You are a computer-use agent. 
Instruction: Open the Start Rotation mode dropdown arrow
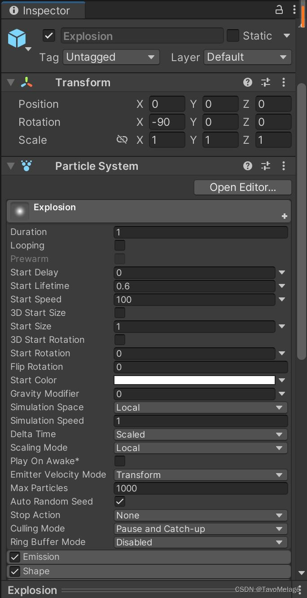pos(282,353)
